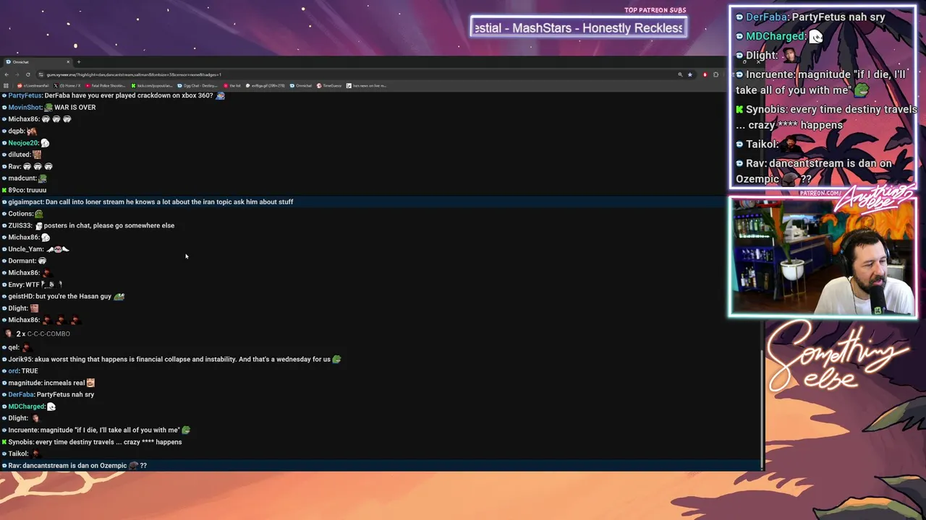
Task: Bookmark this page with the star icon
Action: 690,74
